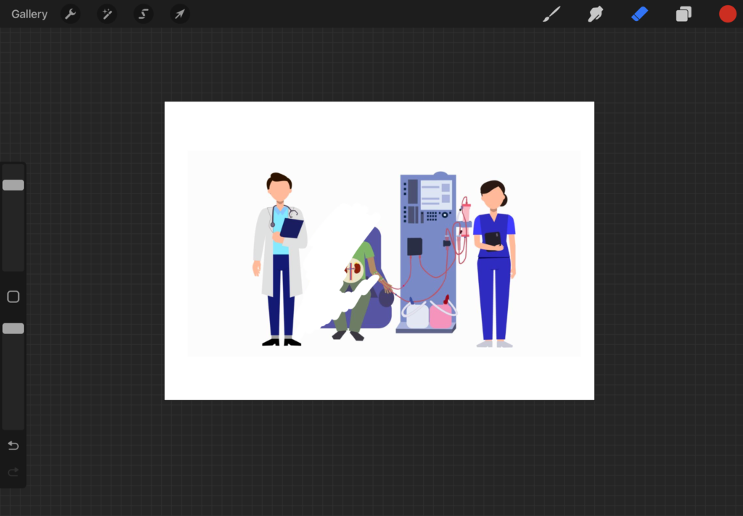
Task: Select the Eraser tool
Action: click(640, 14)
